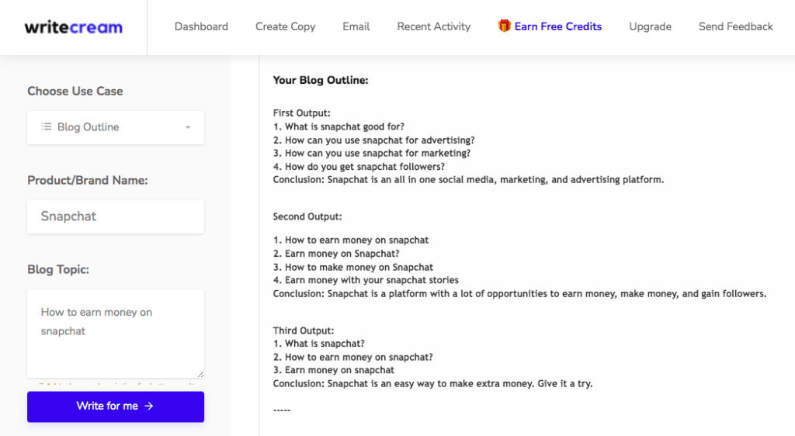Go to Create Copy in navigation

click(286, 26)
